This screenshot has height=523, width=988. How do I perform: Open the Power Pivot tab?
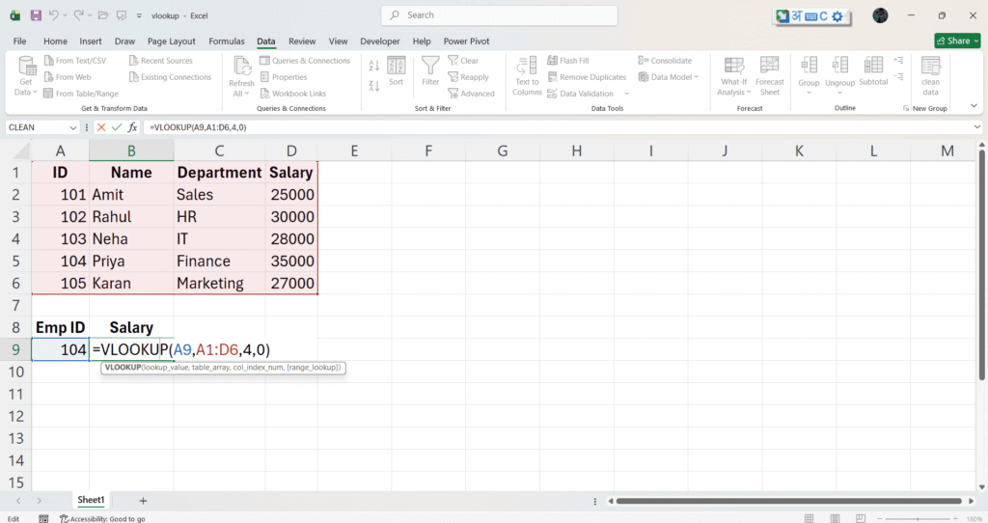(466, 41)
